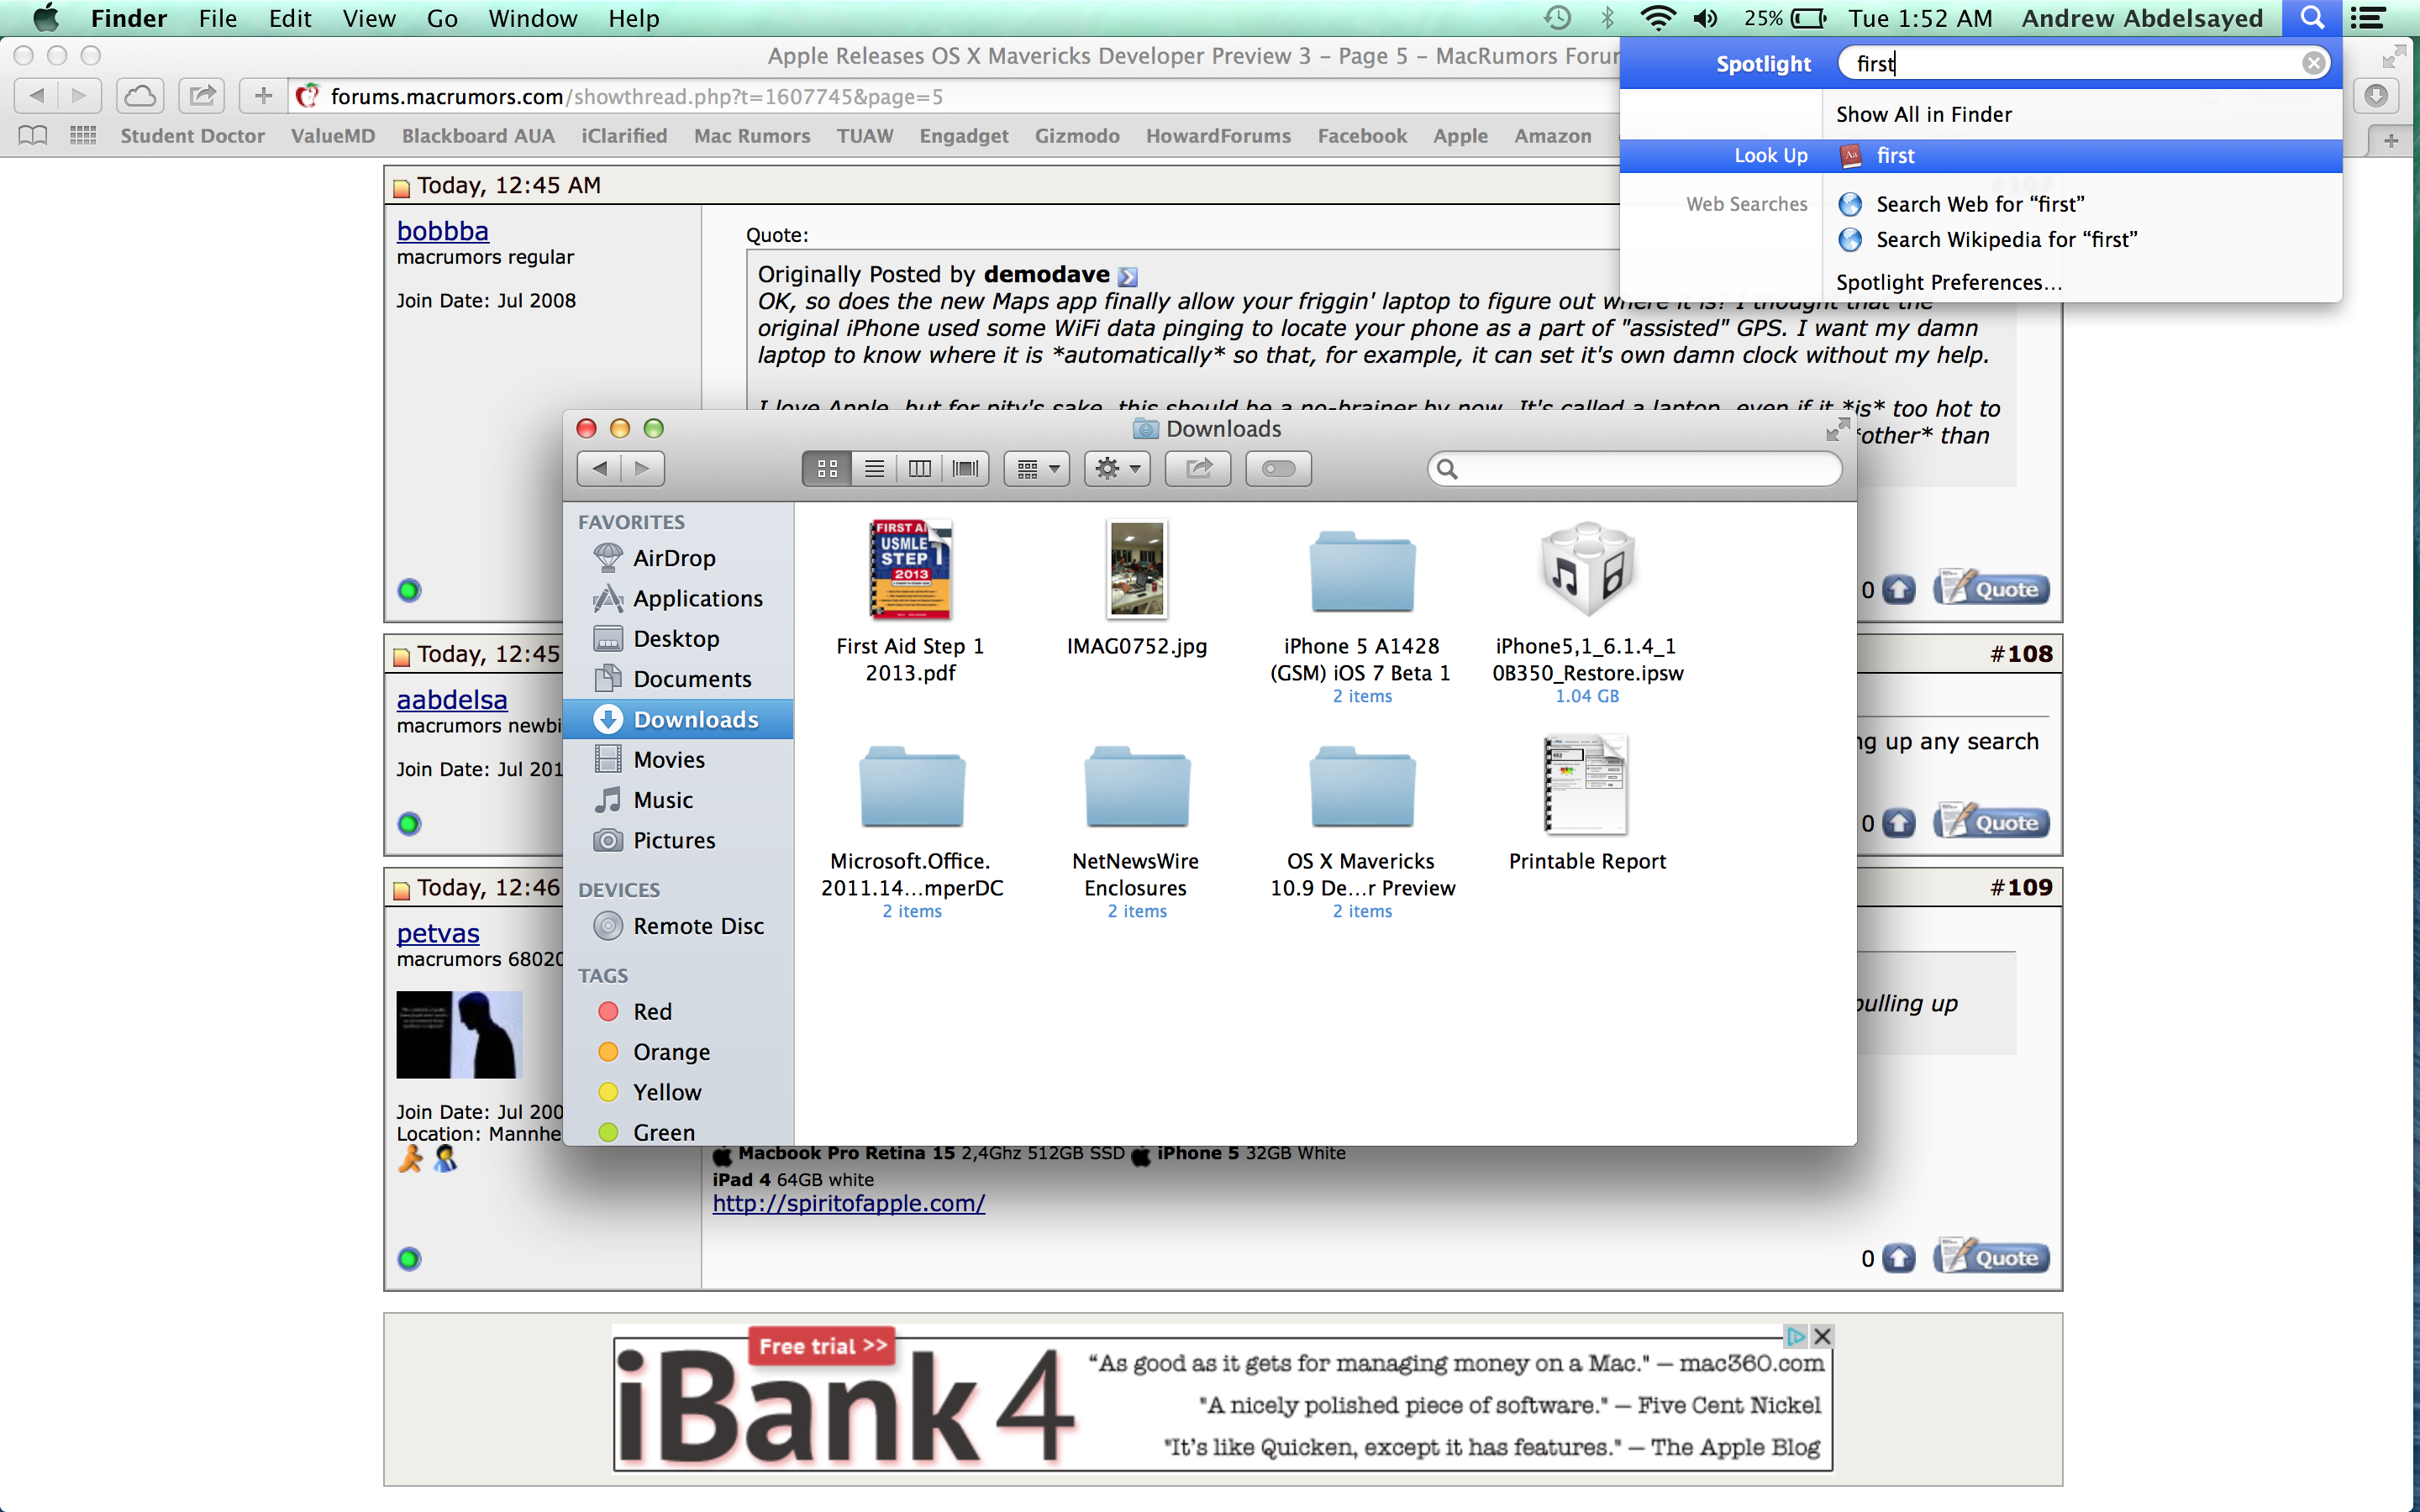The width and height of the screenshot is (2420, 1512).
Task: Open Applications in Finder sidebar
Action: tap(678, 598)
